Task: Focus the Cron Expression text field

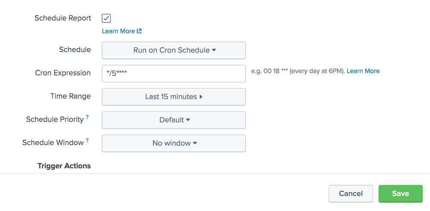Action: [x=173, y=74]
